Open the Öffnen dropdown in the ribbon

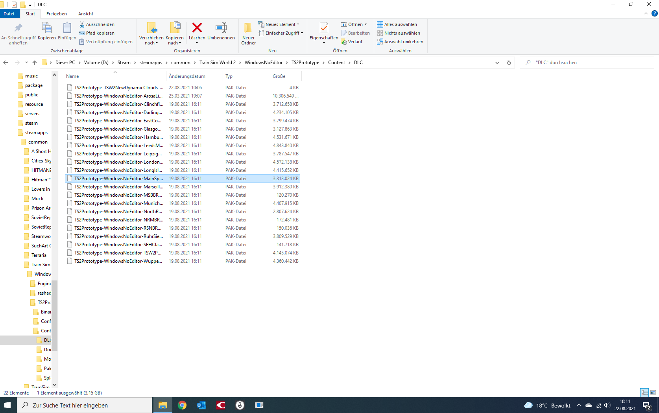click(x=354, y=24)
